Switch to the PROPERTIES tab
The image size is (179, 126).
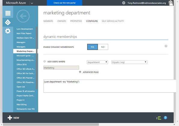[76, 21]
